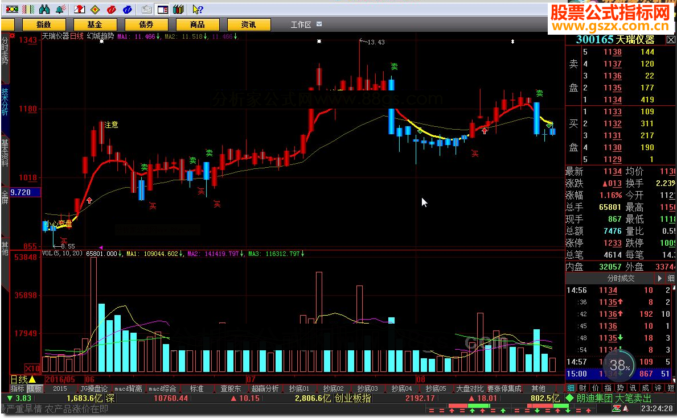Click the question-mark chart icon
Image resolution: width=677 pixels, height=418 pixels.
(79, 9)
